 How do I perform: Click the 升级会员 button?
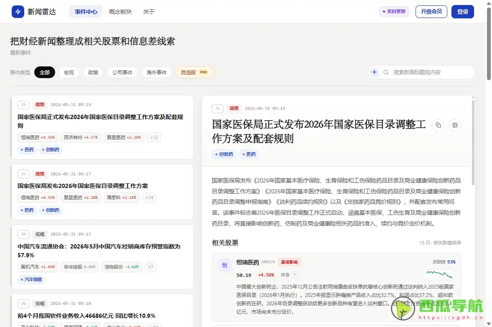431,12
